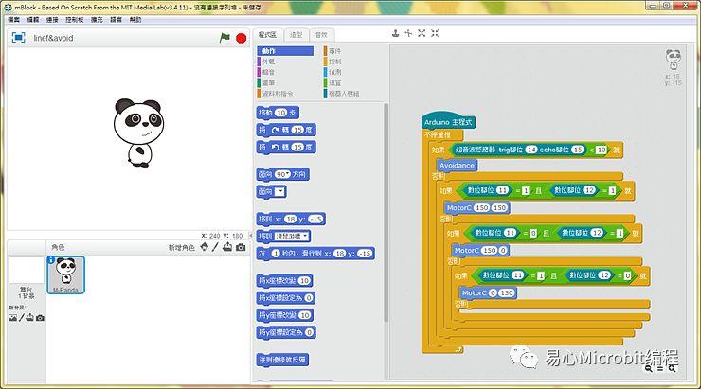This screenshot has height=389, width=701.
Task: Click the bounce-if-on-edge block in the palette
Action: 282,360
